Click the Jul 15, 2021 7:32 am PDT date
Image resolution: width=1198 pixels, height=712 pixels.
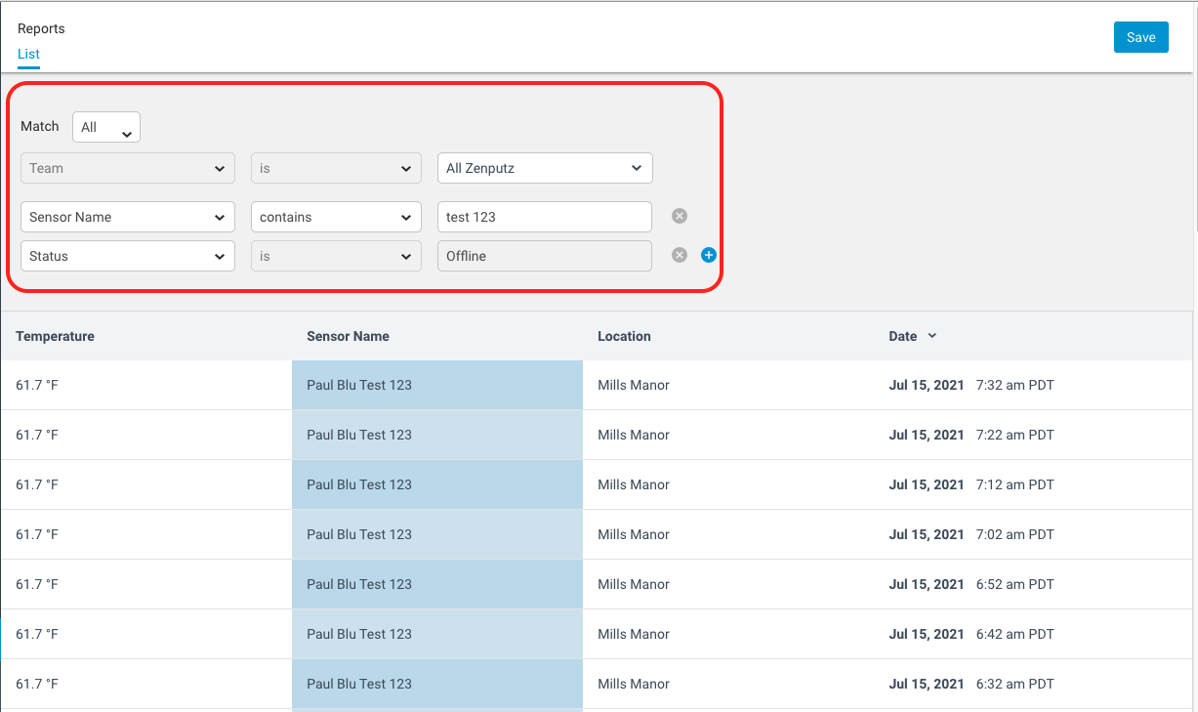(971, 385)
